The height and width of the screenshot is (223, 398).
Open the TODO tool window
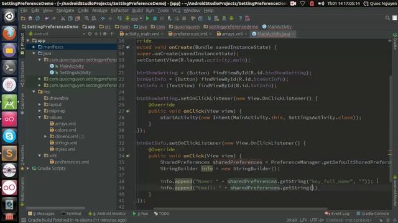(x=162, y=214)
